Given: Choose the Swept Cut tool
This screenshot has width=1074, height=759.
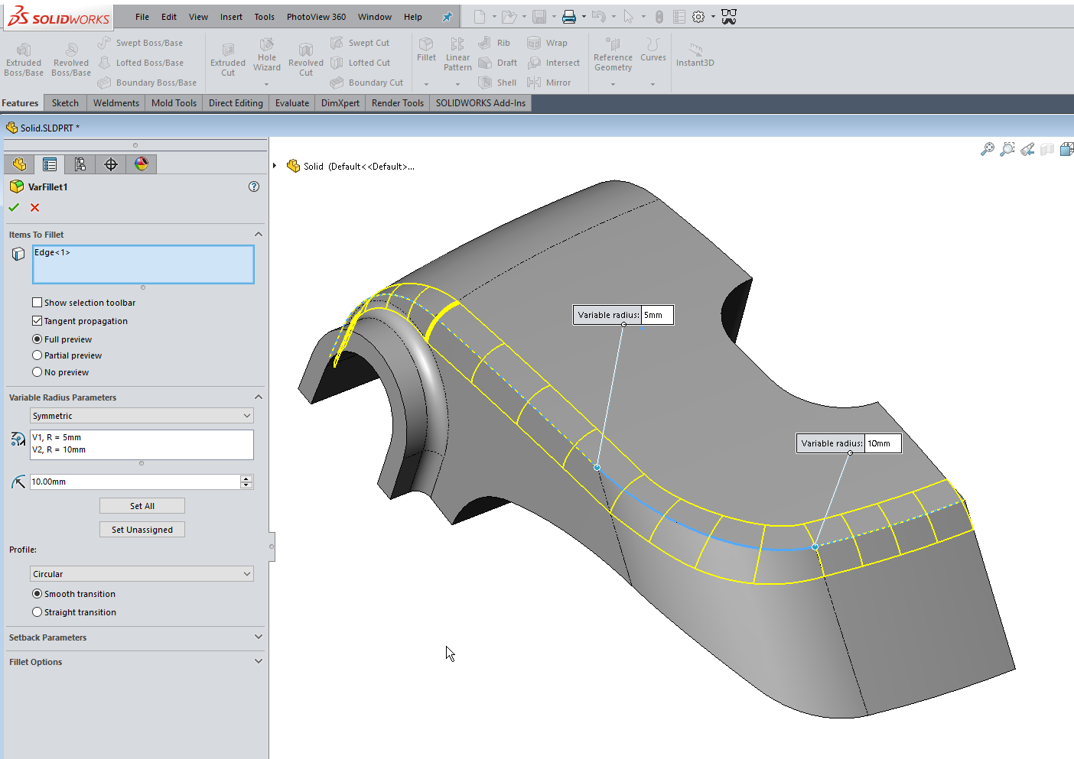Looking at the screenshot, I should tap(360, 43).
